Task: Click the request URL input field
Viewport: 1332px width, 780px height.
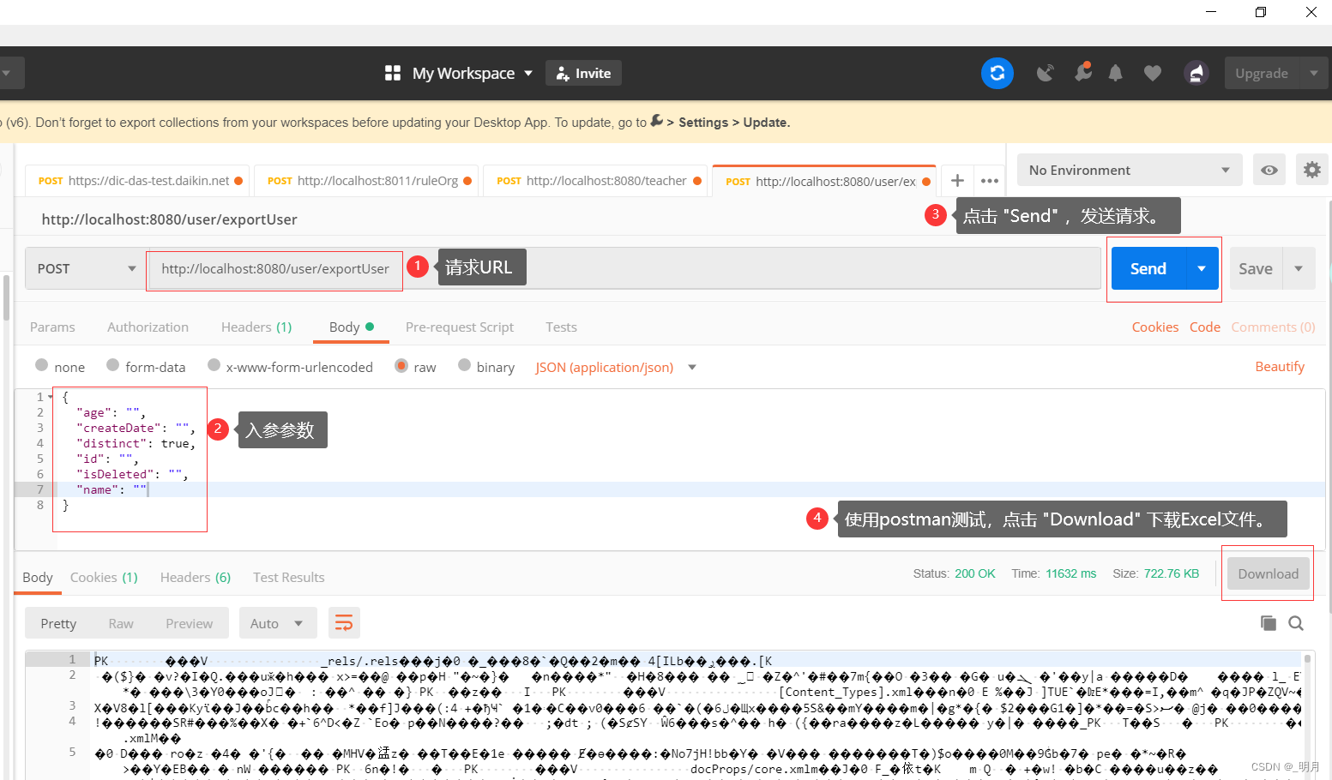Action: (624, 268)
